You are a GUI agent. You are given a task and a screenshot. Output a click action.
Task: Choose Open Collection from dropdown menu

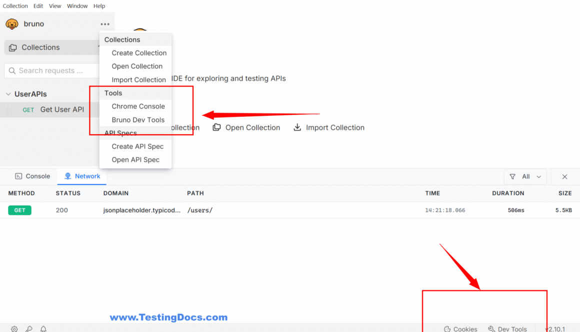137,66
